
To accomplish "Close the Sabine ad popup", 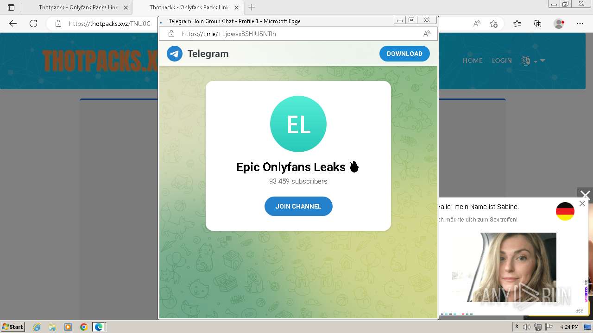I will pyautogui.click(x=582, y=203).
